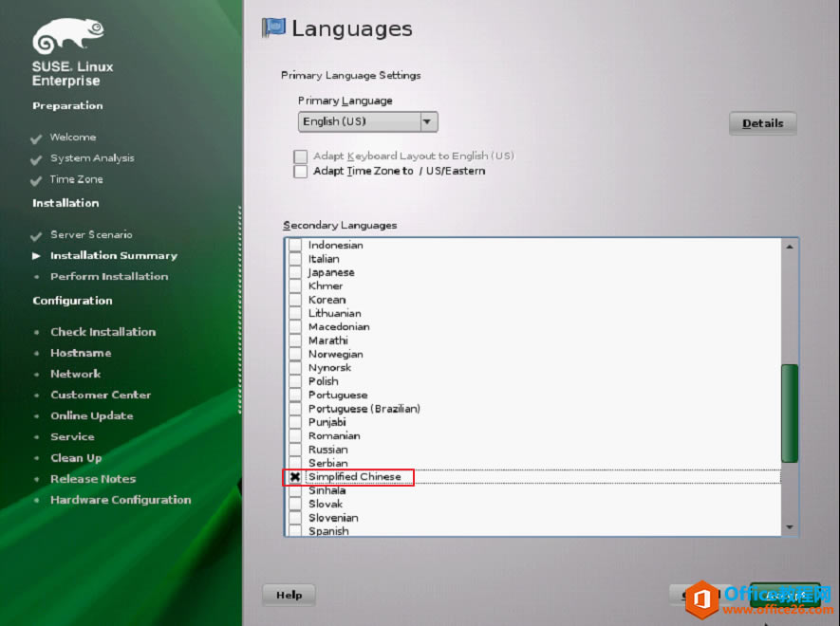Click the Release Notes step
This screenshot has width=840, height=626.
coord(93,479)
